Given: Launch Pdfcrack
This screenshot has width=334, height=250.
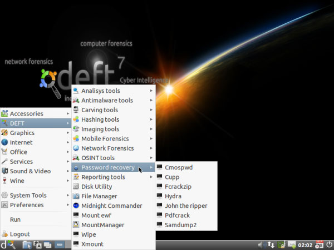Looking at the screenshot, I should click(186, 215).
